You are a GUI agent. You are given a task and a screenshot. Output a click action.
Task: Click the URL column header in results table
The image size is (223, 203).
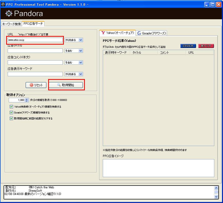click(199, 53)
